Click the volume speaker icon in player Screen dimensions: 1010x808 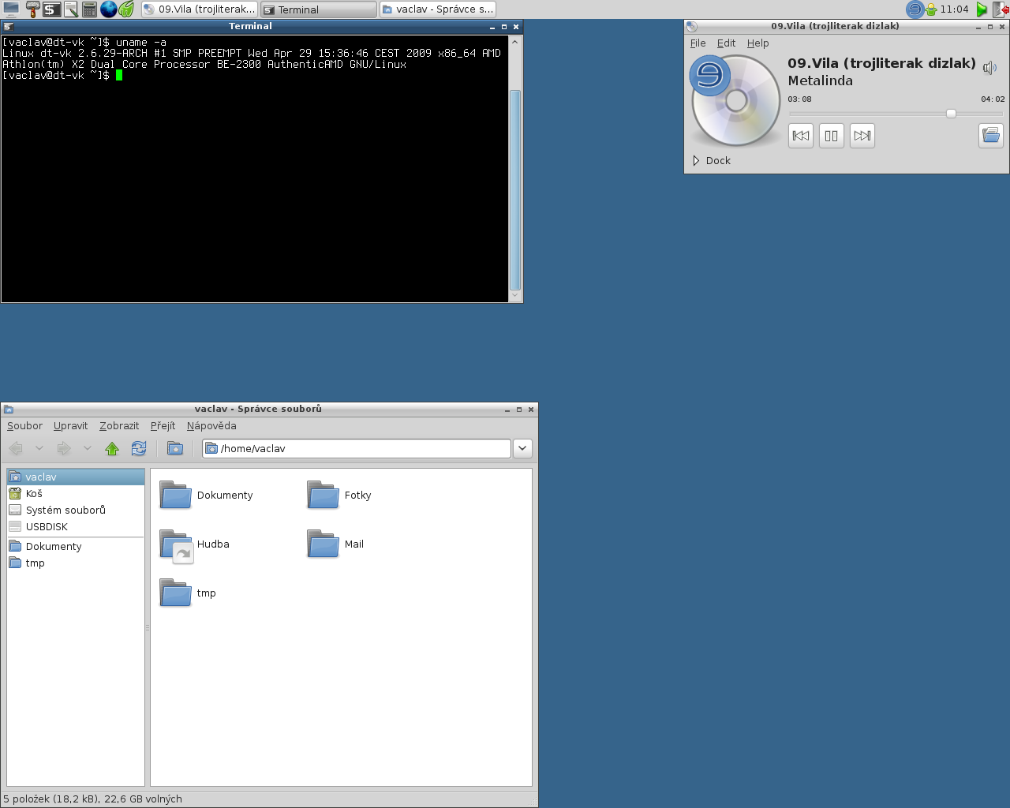[x=989, y=68]
